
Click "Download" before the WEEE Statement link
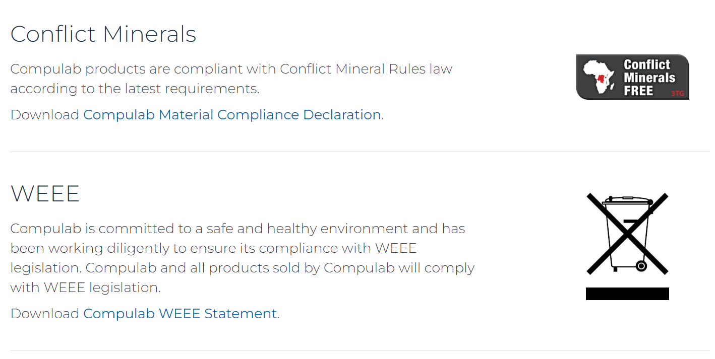(45, 314)
